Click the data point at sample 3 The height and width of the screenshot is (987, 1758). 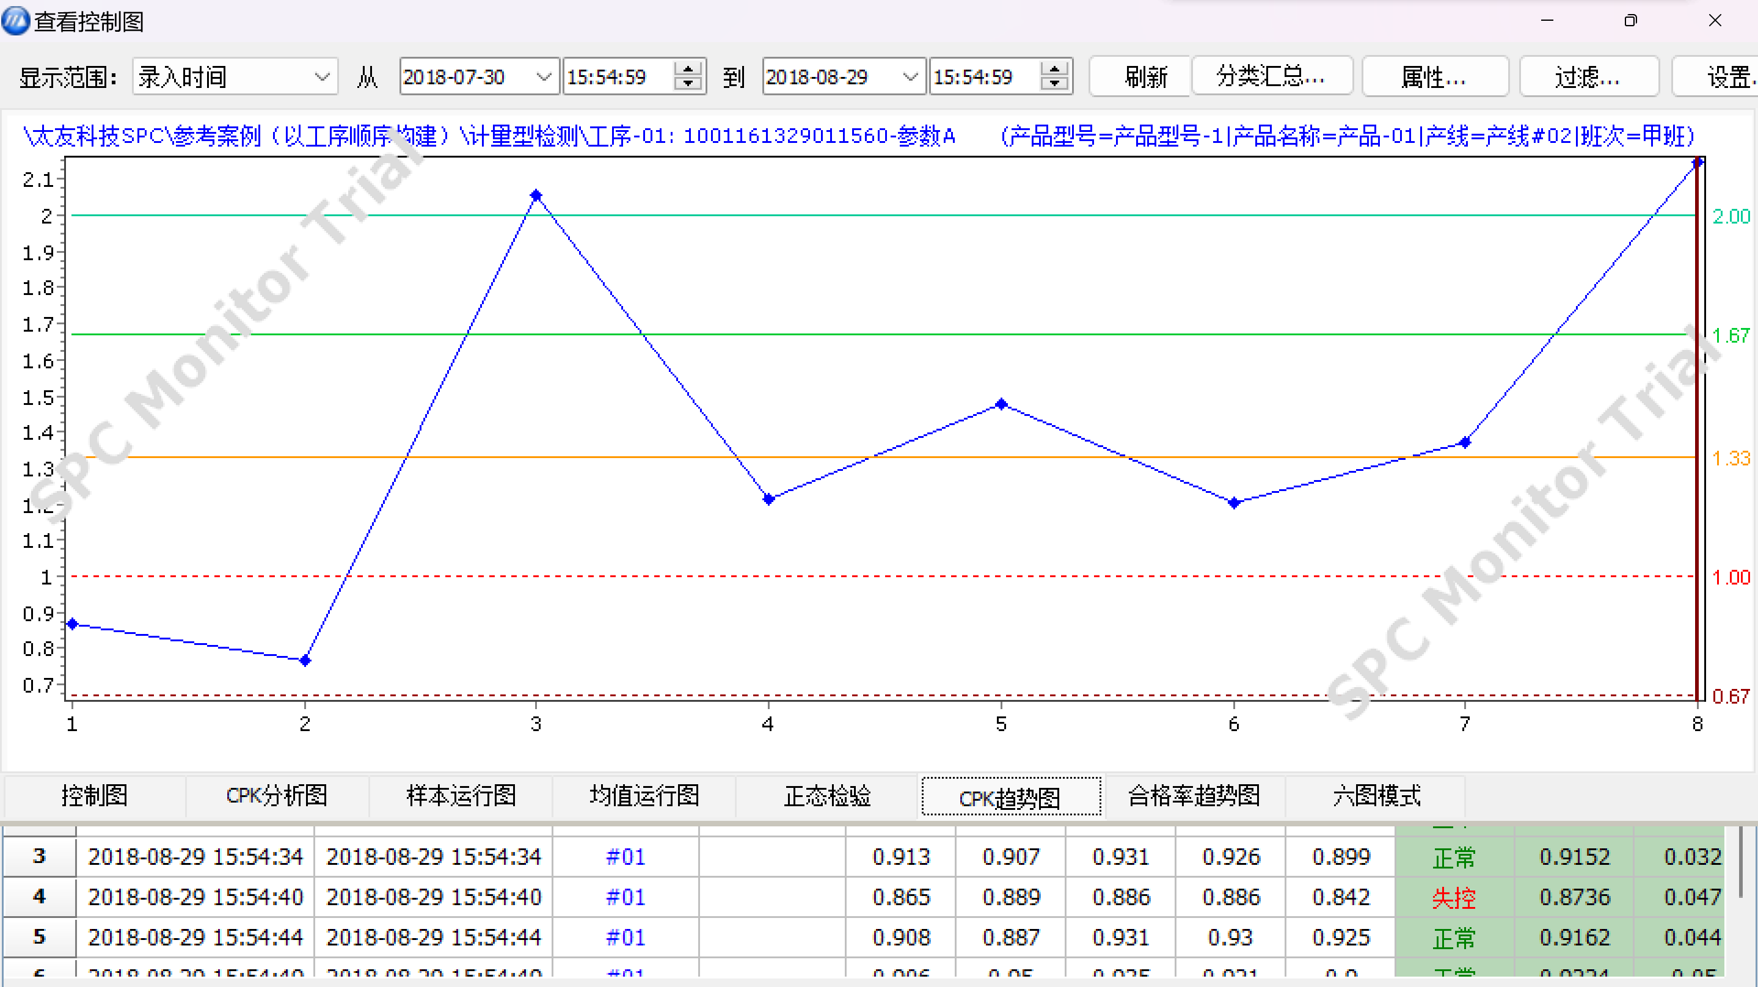(536, 196)
